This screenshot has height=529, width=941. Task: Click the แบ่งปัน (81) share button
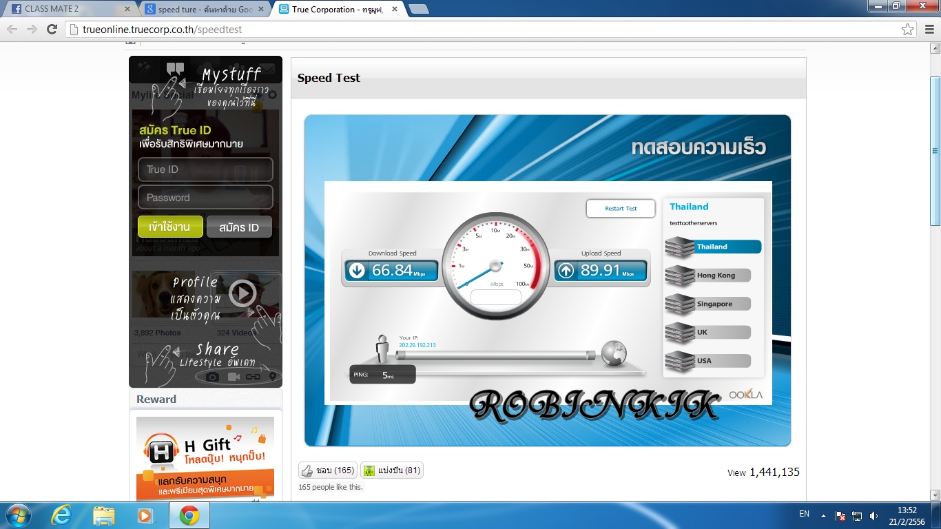(x=392, y=470)
